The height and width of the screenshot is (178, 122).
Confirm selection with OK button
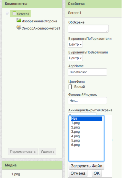click(97, 173)
